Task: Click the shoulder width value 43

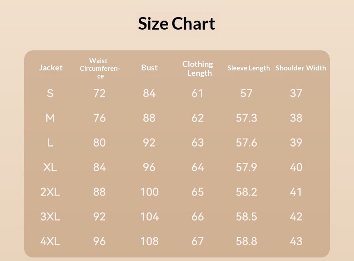Action: coord(296,241)
